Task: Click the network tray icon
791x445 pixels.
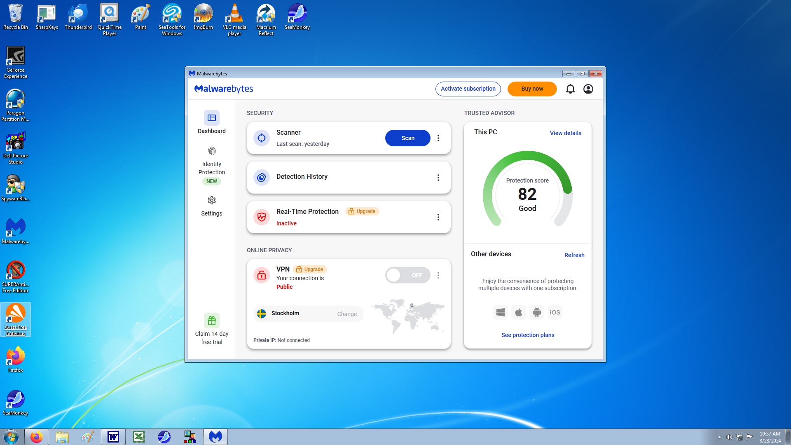Action: coord(740,437)
